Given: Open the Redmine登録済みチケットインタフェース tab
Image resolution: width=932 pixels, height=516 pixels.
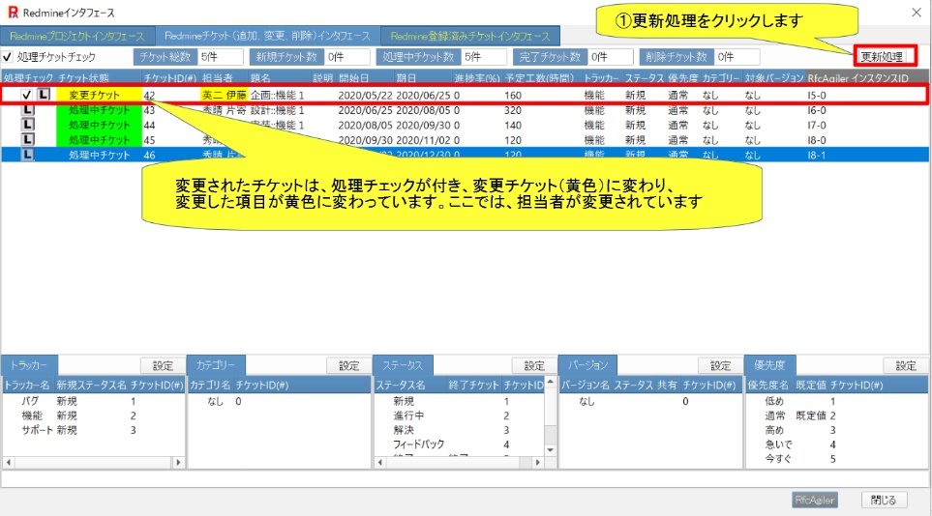Looking at the screenshot, I should pyautogui.click(x=470, y=36).
